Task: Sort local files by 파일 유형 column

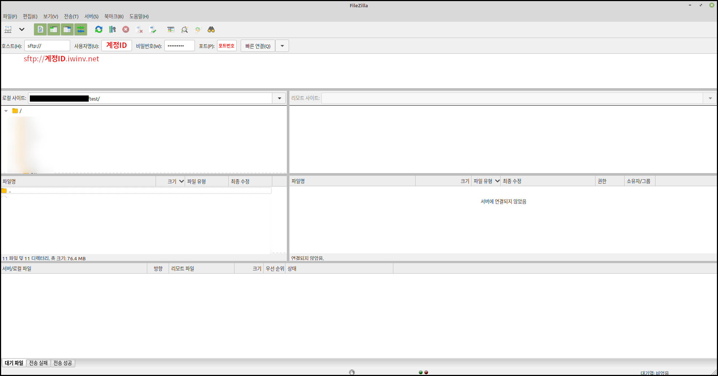Action: click(206, 181)
